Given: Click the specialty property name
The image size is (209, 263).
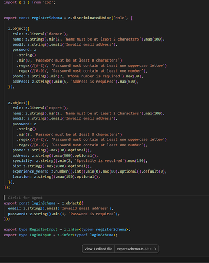Looking at the screenshot, I should point(22,161).
